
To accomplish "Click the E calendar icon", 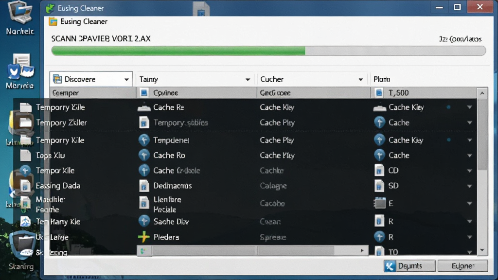I will (379, 203).
